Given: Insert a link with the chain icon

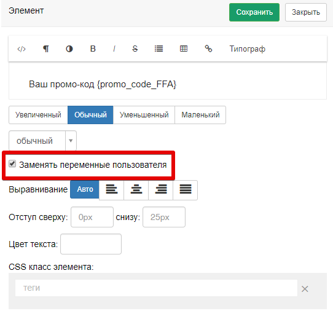Looking at the screenshot, I should click(x=208, y=49).
